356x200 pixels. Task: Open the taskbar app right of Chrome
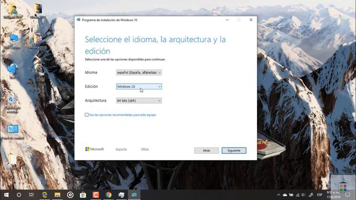click(121, 195)
